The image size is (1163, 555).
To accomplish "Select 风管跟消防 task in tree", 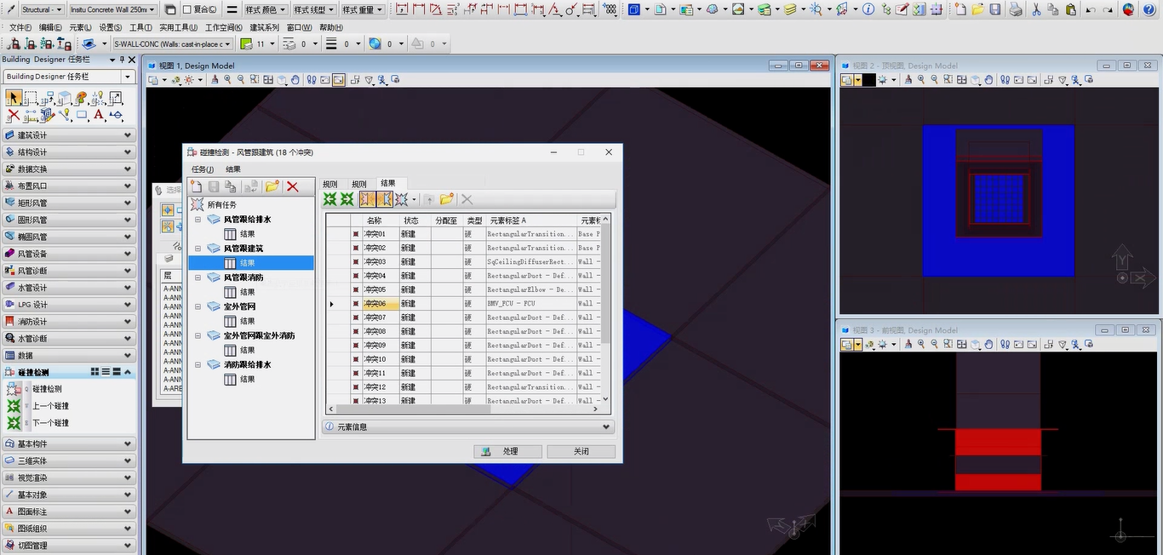I will click(x=243, y=277).
